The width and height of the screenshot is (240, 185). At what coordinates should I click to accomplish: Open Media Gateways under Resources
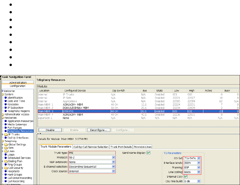point(16,124)
